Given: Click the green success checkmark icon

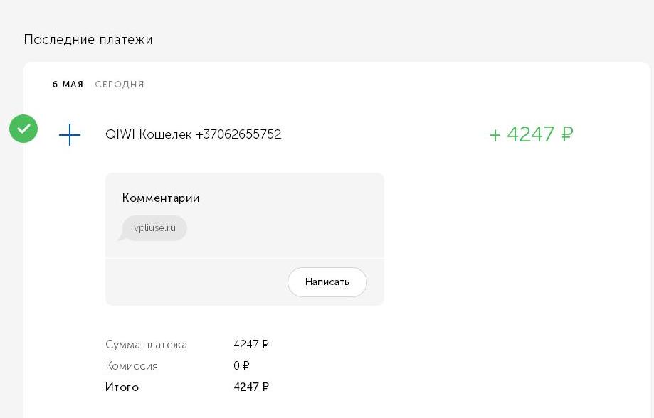Looking at the screenshot, I should tap(23, 129).
